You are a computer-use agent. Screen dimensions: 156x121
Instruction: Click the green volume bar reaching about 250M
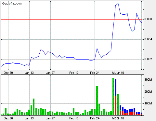[97, 101]
